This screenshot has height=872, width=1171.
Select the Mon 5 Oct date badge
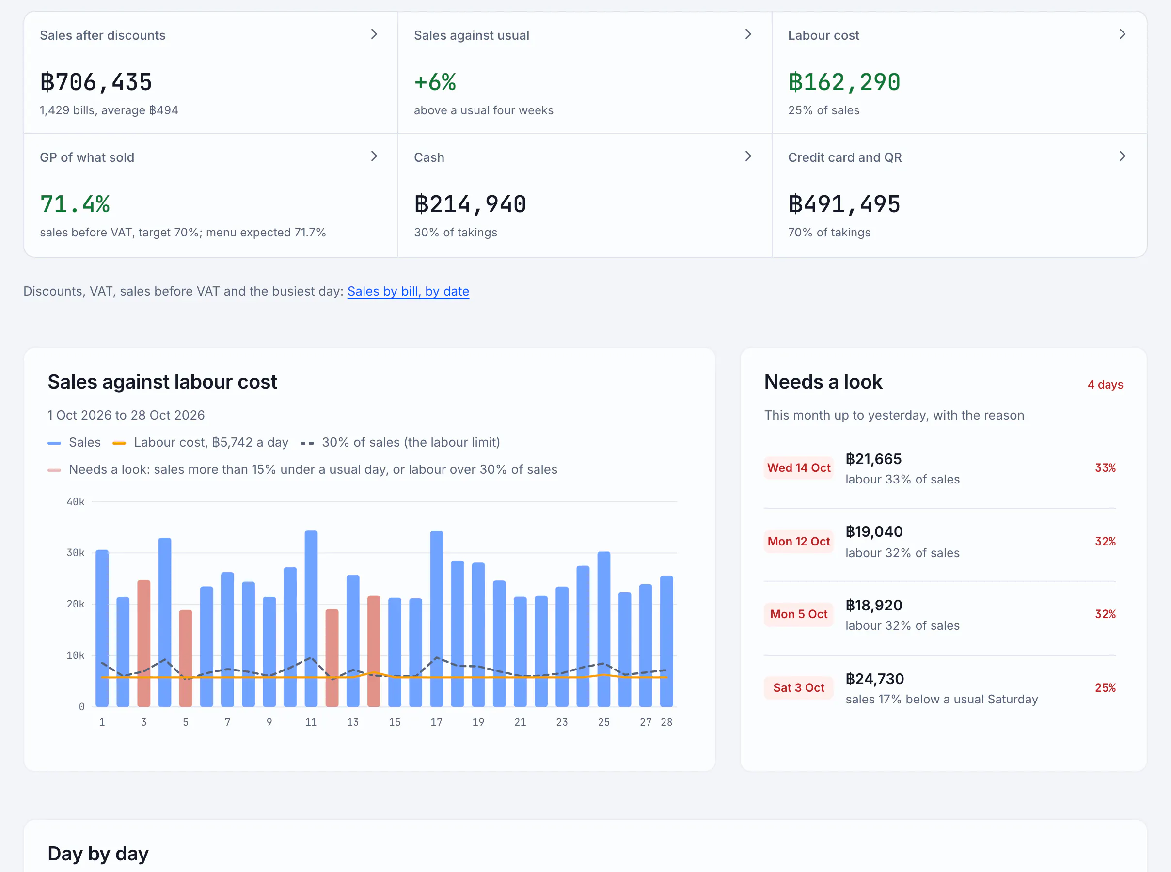coord(798,614)
